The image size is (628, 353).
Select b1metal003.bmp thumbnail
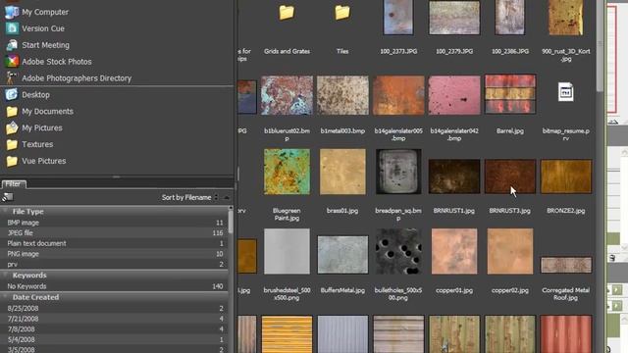(x=342, y=95)
